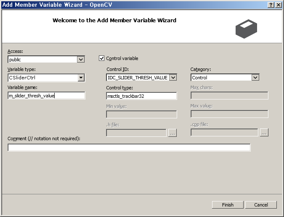Viewport: 284px width, 217px height.
Task: Click the Category label
Action: click(201, 69)
